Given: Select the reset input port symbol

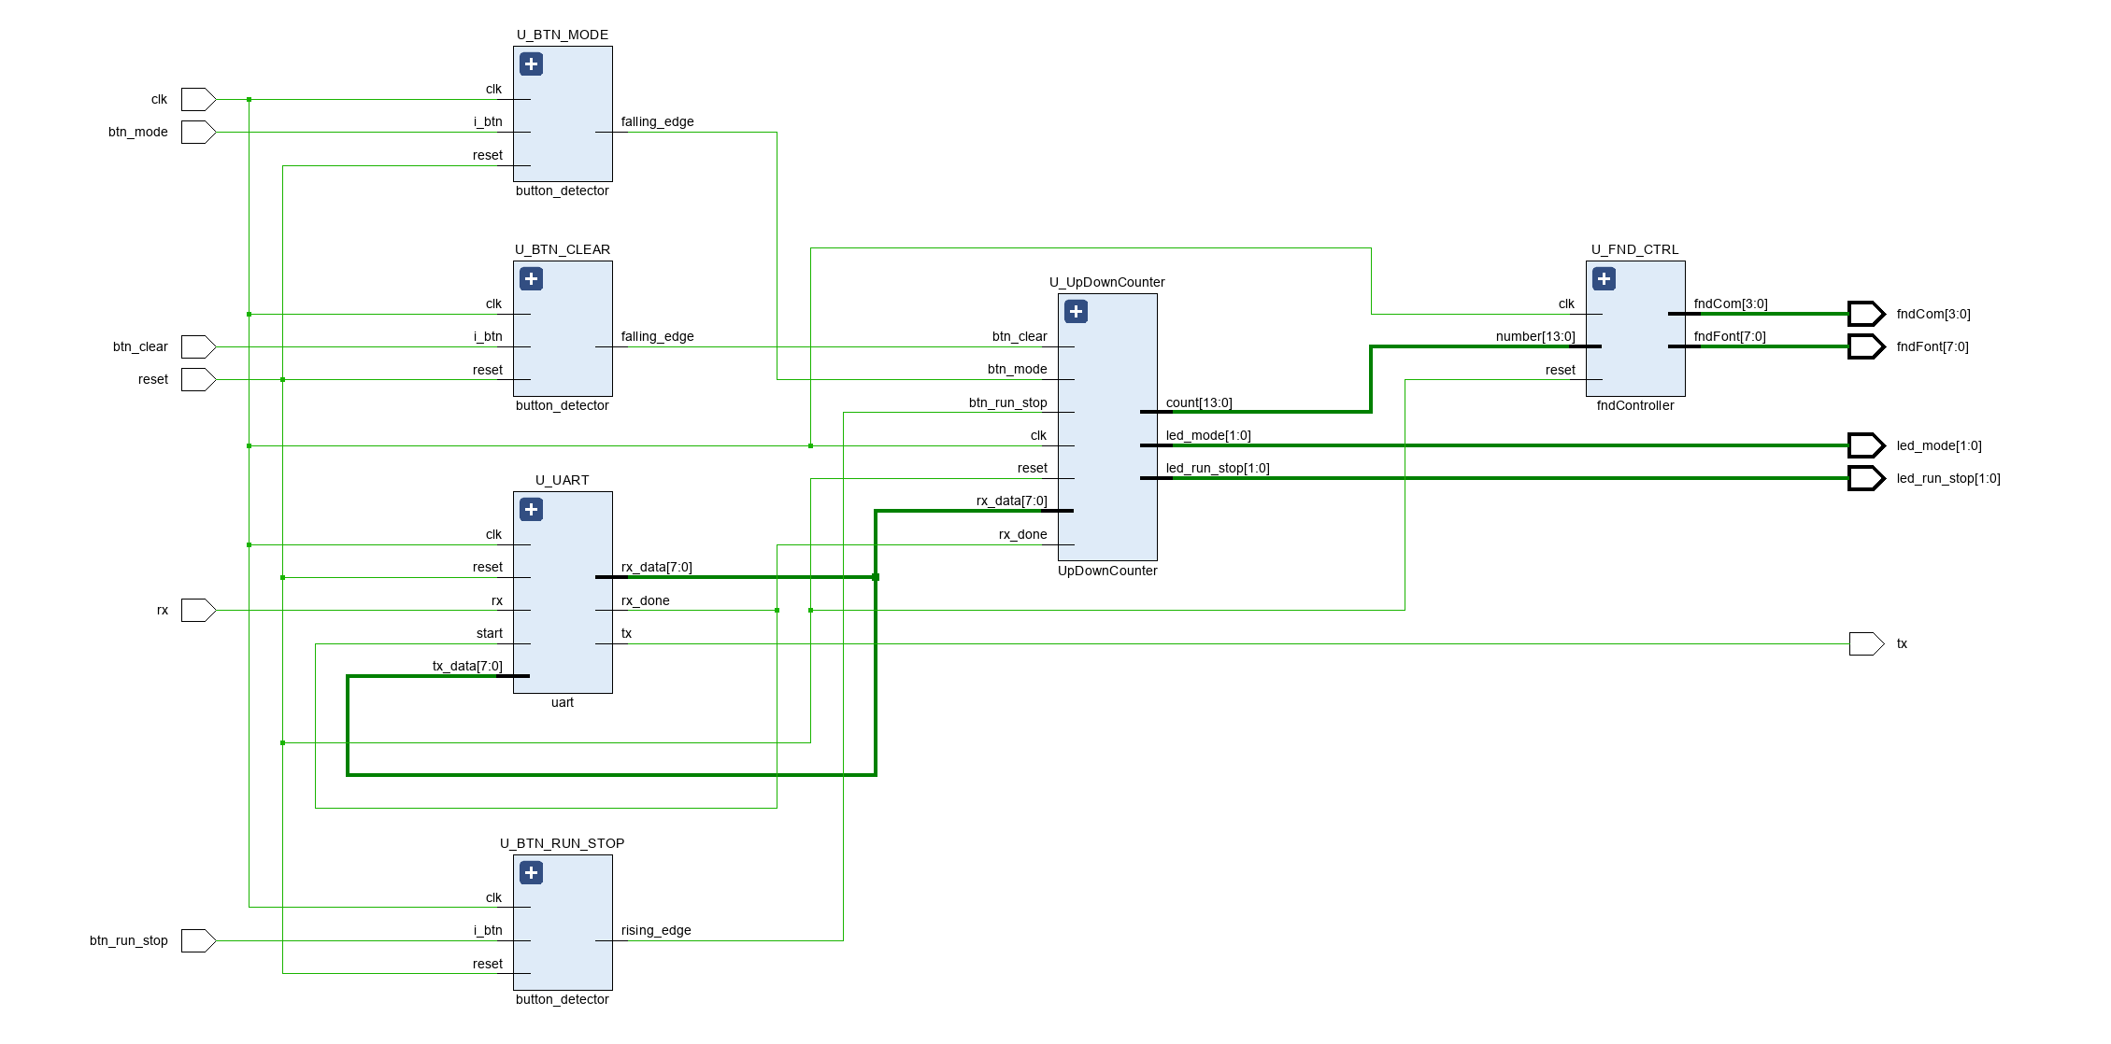Looking at the screenshot, I should 198,379.
